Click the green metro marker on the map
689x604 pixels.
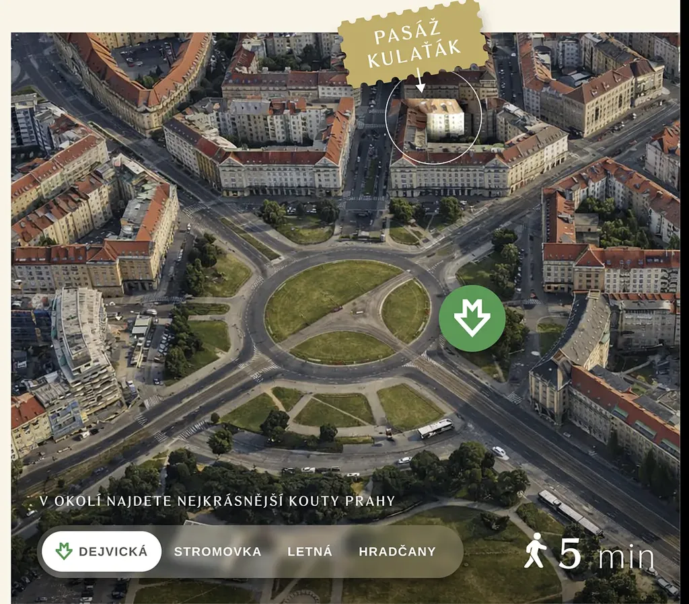pos(472,317)
